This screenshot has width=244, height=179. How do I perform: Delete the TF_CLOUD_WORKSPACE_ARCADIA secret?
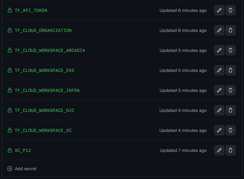tap(230, 50)
